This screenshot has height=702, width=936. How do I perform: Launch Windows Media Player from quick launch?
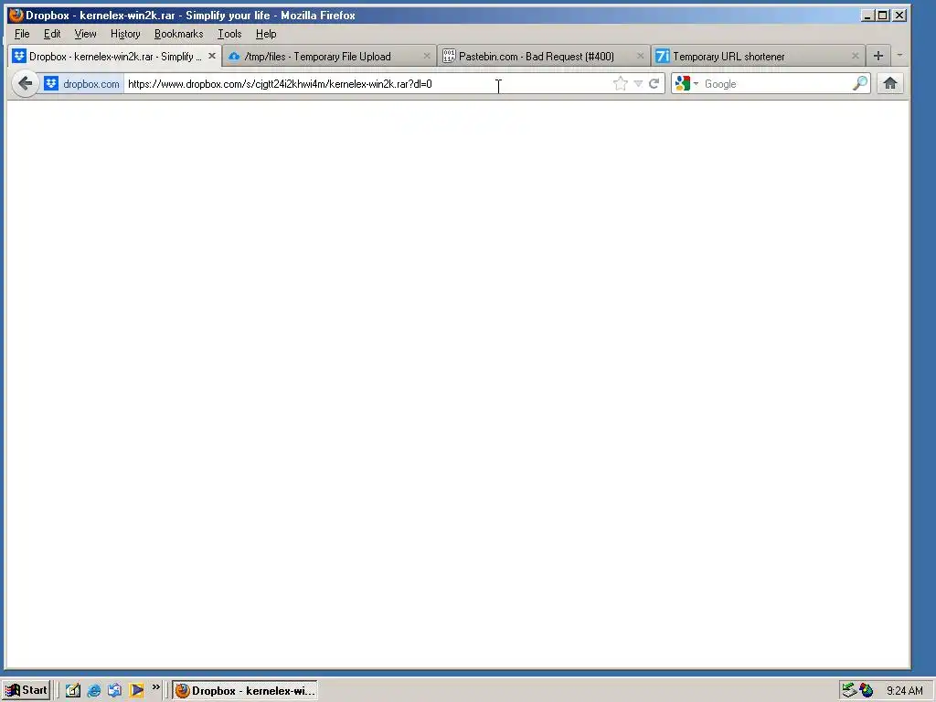click(x=136, y=691)
